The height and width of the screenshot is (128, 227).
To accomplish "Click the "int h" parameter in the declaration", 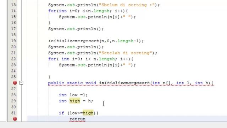I will coord(201,83).
